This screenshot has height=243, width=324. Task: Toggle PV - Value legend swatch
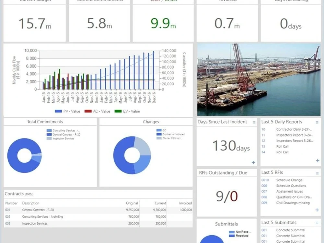pyautogui.click(x=58, y=111)
